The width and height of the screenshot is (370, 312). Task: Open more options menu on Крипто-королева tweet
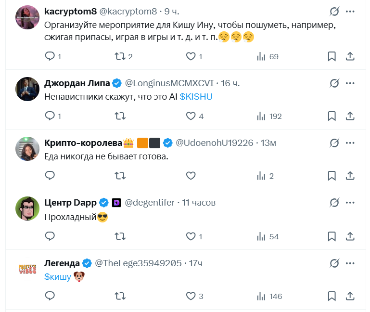coord(351,143)
